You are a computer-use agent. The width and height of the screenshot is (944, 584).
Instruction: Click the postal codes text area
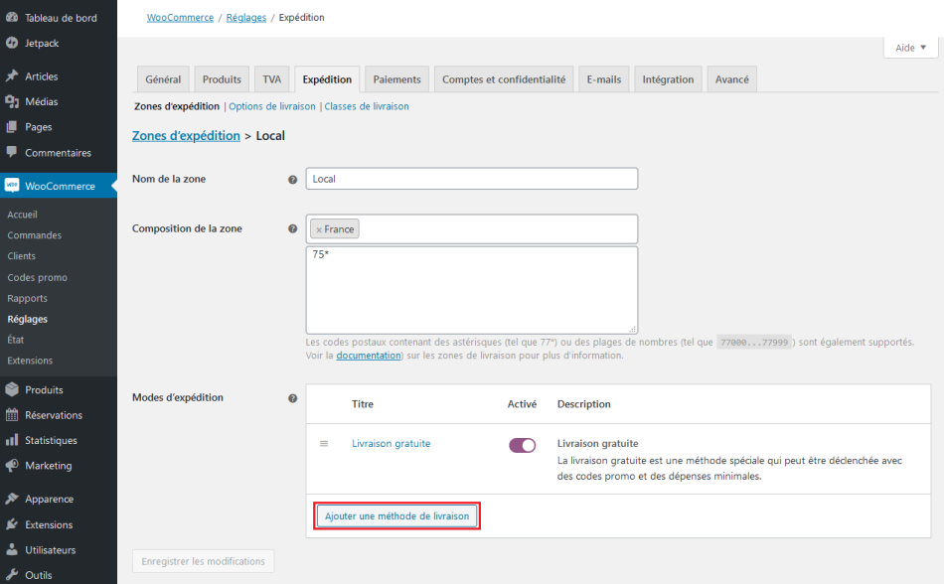tap(472, 290)
